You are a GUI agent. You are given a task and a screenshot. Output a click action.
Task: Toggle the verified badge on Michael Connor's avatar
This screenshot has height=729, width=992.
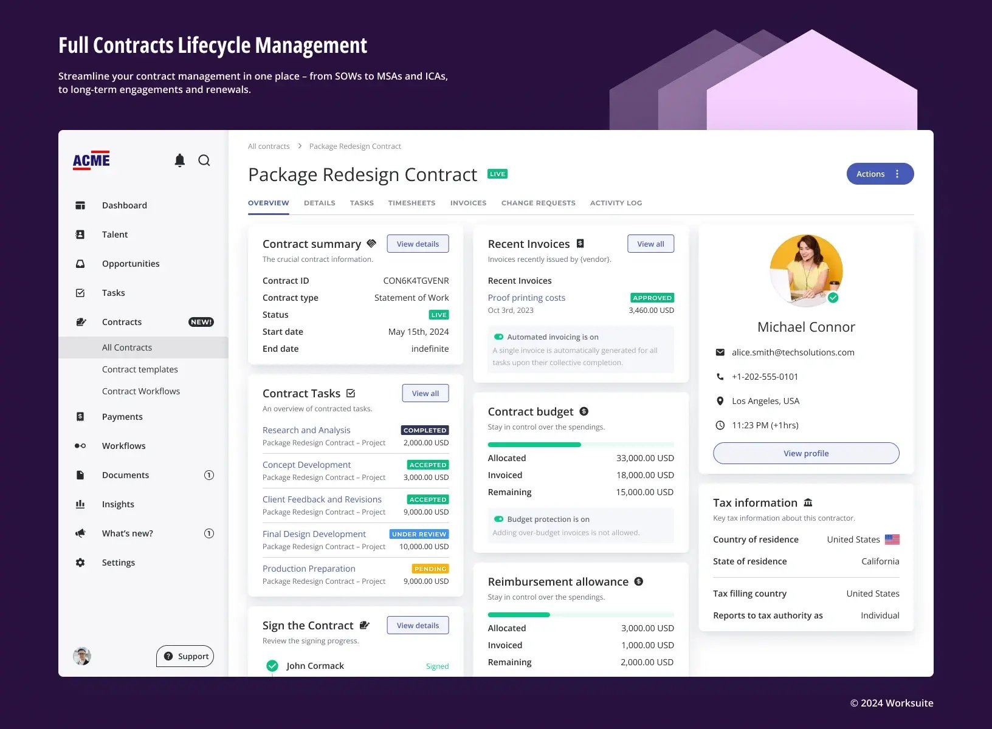click(x=834, y=299)
